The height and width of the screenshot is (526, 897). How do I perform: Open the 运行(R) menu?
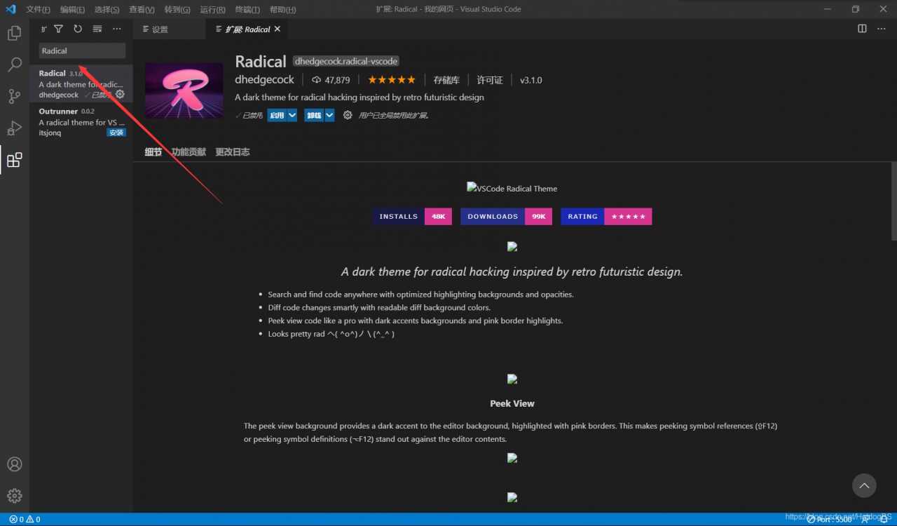[212, 10]
